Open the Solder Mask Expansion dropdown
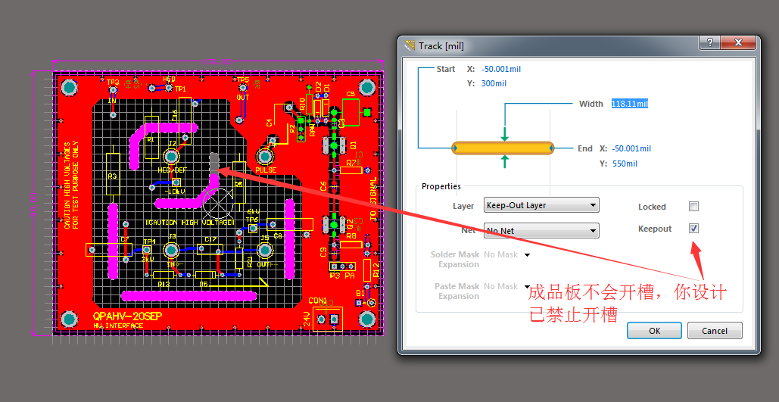Image resolution: width=779 pixels, height=402 pixels. (527, 255)
